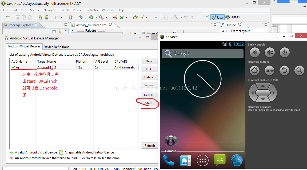
Task: Click the analog clock widget on the emulator
Action: 203,79
